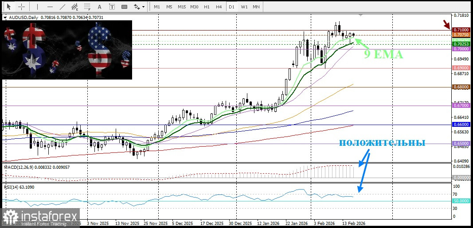Image resolution: width=473 pixels, height=228 pixels.
Task: Pick the Vertical Line drawing tool
Action: pos(37,7)
